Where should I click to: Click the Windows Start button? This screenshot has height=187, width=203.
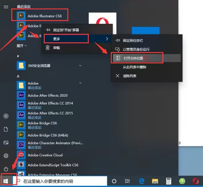click(6, 181)
